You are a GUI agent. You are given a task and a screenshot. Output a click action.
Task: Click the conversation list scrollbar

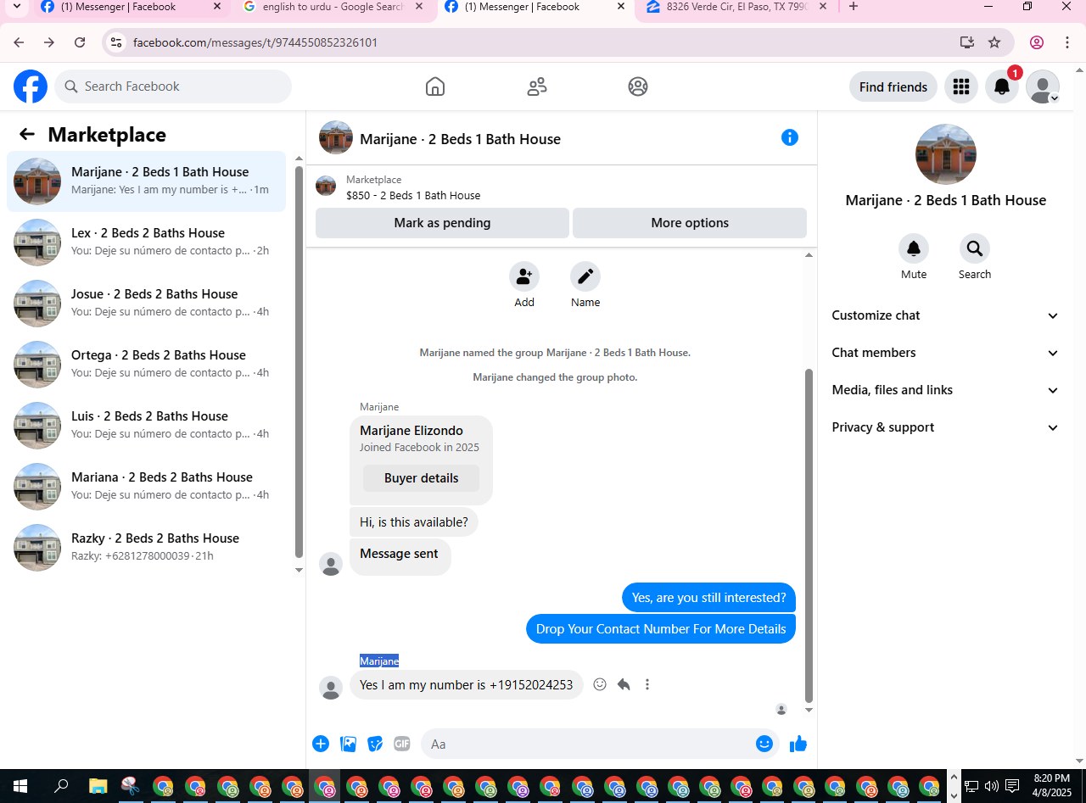click(x=299, y=361)
